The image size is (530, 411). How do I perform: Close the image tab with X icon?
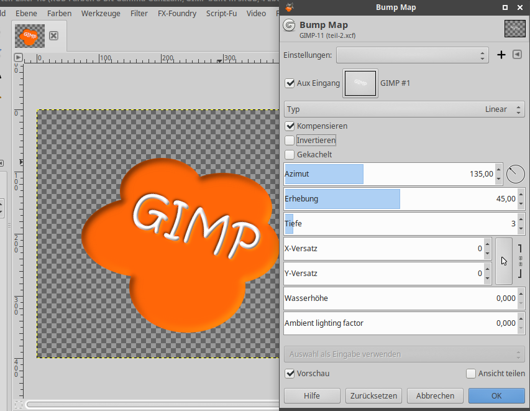[53, 35]
